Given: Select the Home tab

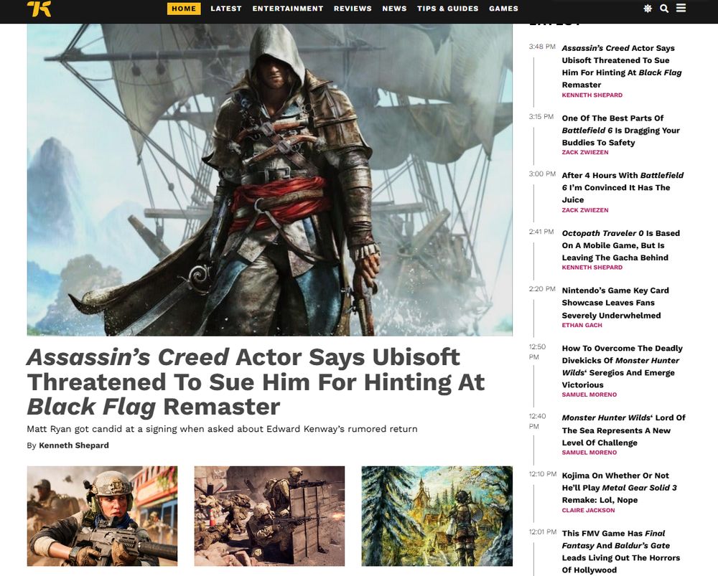Looking at the screenshot, I should (x=184, y=8).
